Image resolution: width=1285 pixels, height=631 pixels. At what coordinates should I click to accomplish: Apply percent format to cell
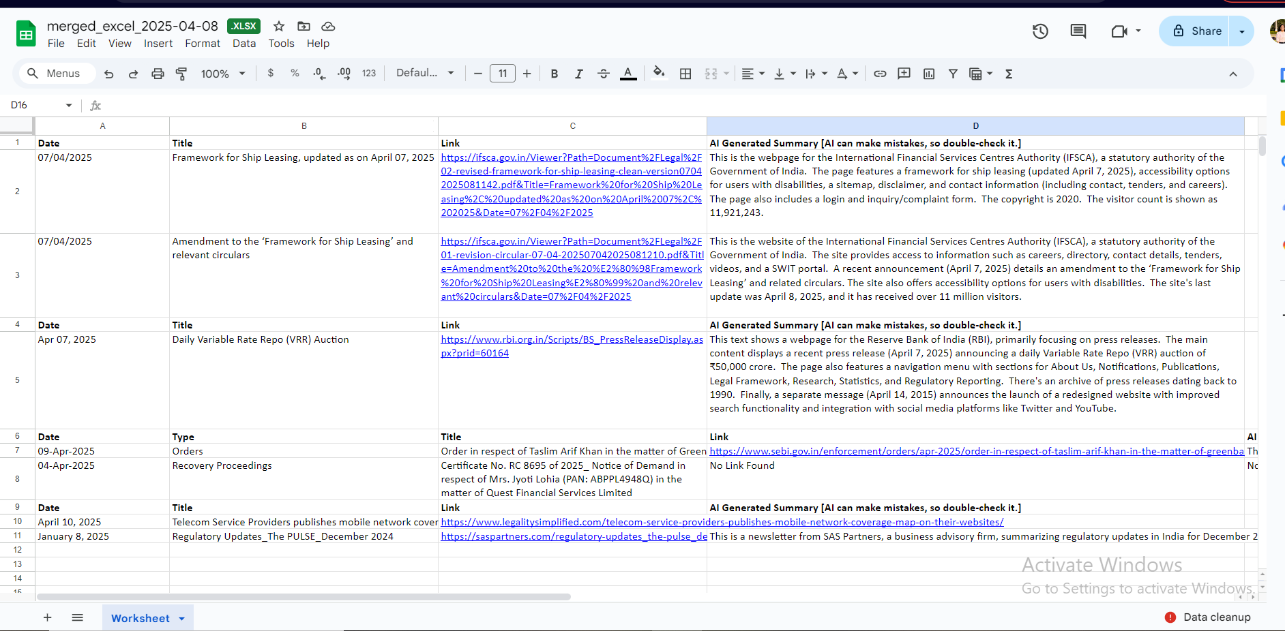click(x=295, y=73)
